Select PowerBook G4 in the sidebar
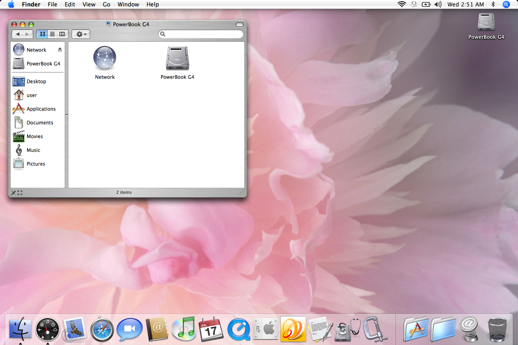The height and width of the screenshot is (345, 518). point(37,63)
